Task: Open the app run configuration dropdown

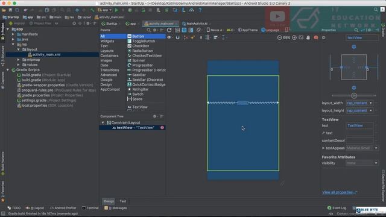Action: [x=105, y=10]
